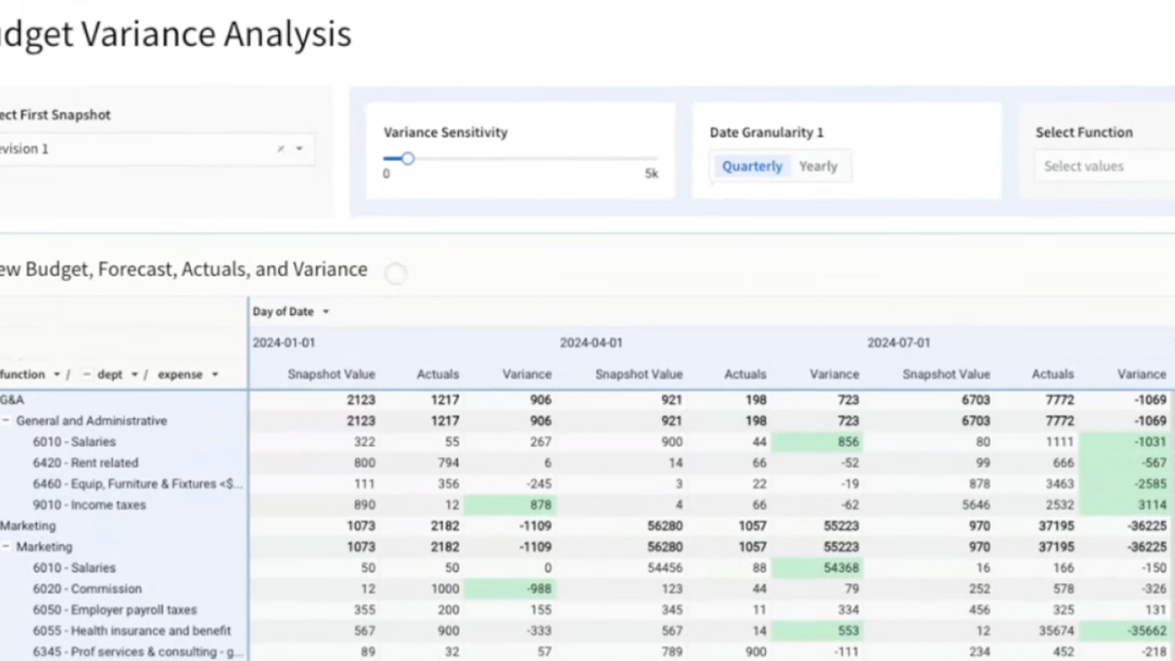Select the 2024-04-01 date column header
This screenshot has height=661, width=1175.
click(x=591, y=343)
